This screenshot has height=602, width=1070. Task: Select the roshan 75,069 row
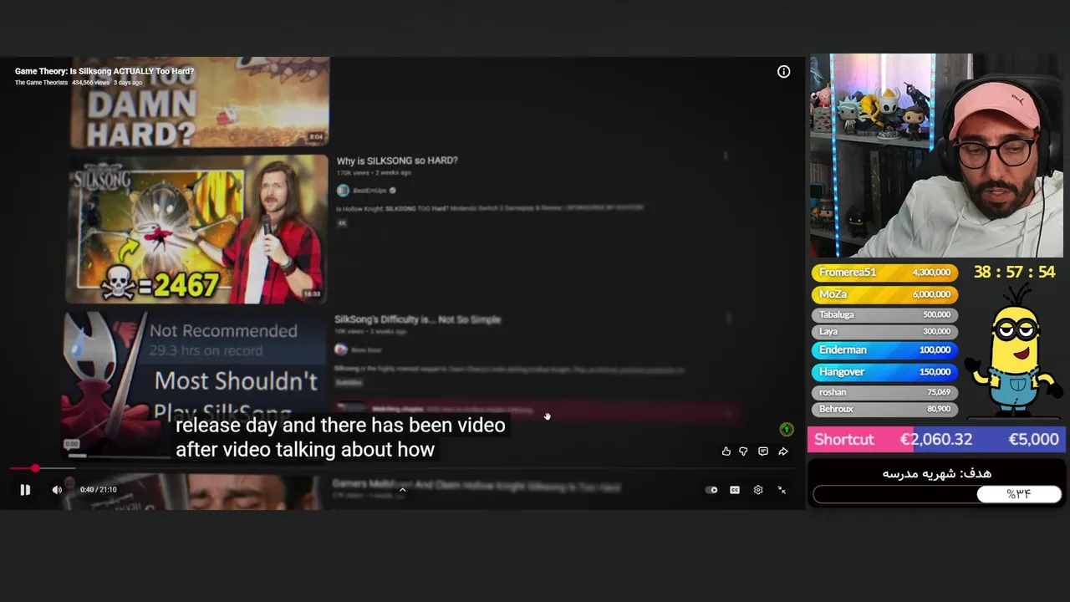884,392
